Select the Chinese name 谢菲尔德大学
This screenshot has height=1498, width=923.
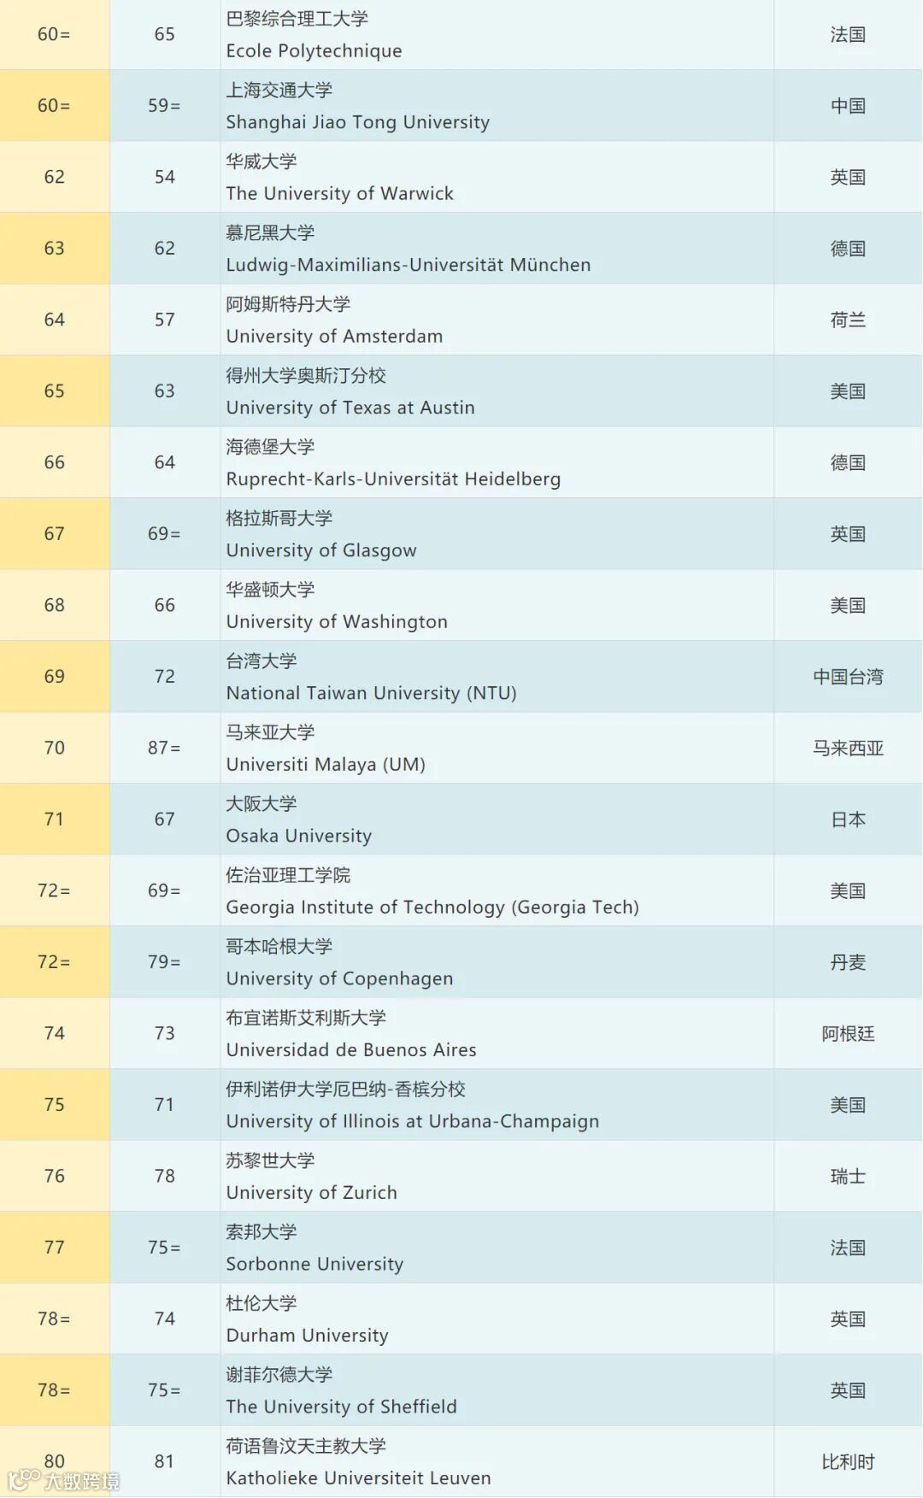[x=279, y=1374]
